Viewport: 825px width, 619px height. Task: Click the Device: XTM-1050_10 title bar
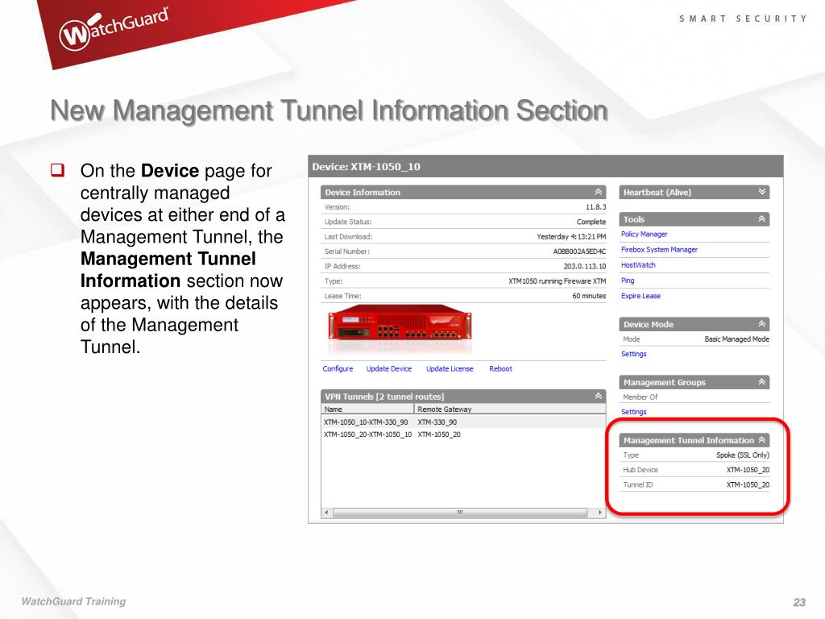pyautogui.click(x=545, y=166)
